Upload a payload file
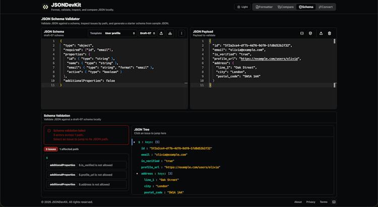The width and height of the screenshot is (378, 207). 321,33
